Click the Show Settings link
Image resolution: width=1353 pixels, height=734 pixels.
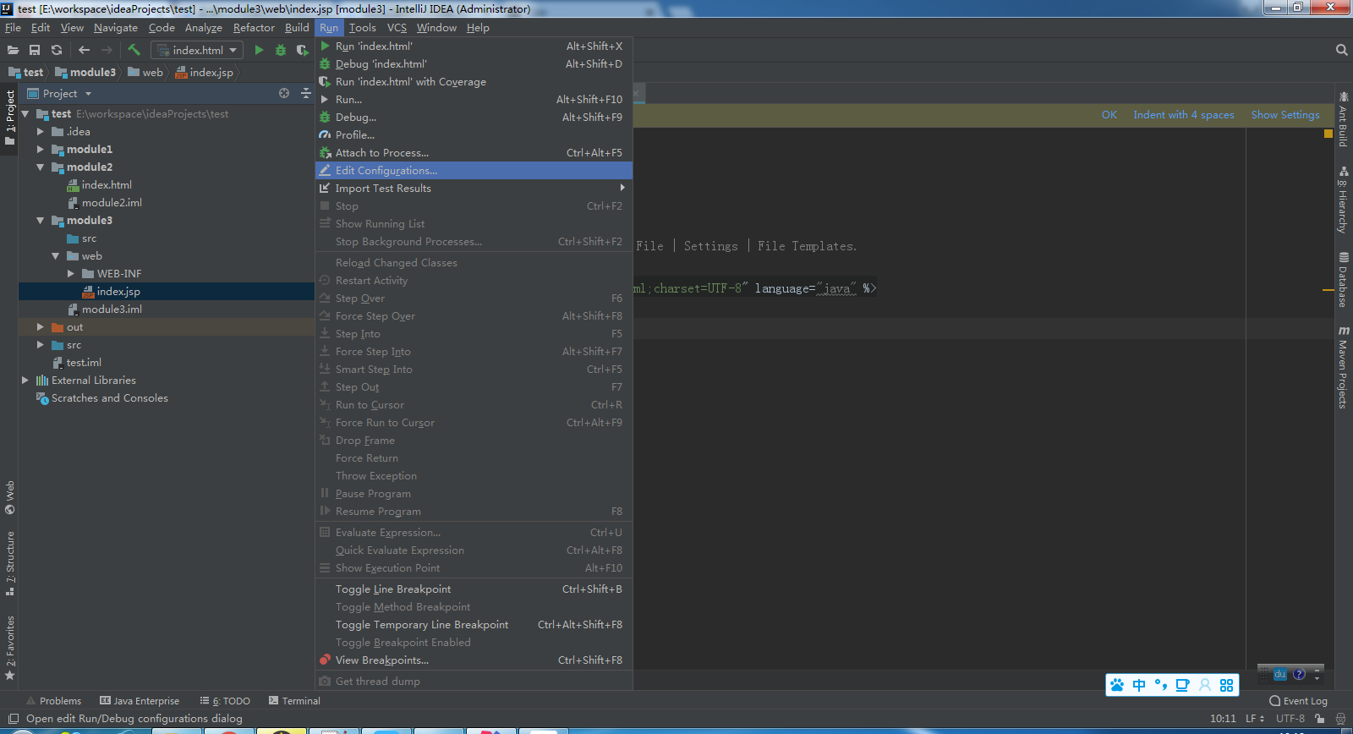1285,115
